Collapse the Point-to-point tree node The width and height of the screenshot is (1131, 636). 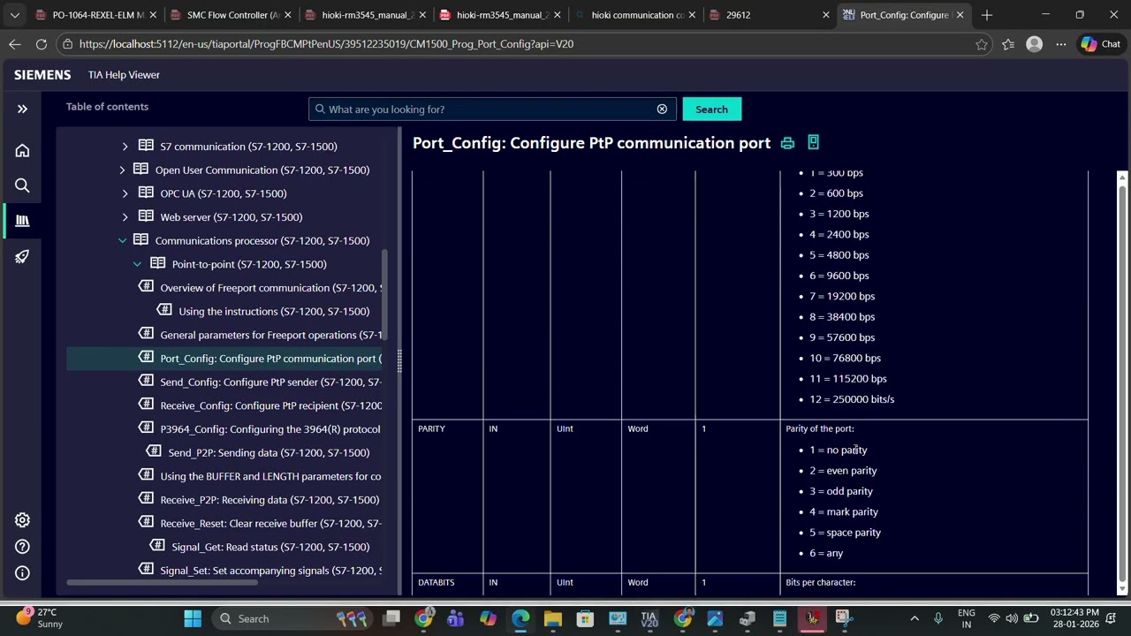pyautogui.click(x=137, y=264)
